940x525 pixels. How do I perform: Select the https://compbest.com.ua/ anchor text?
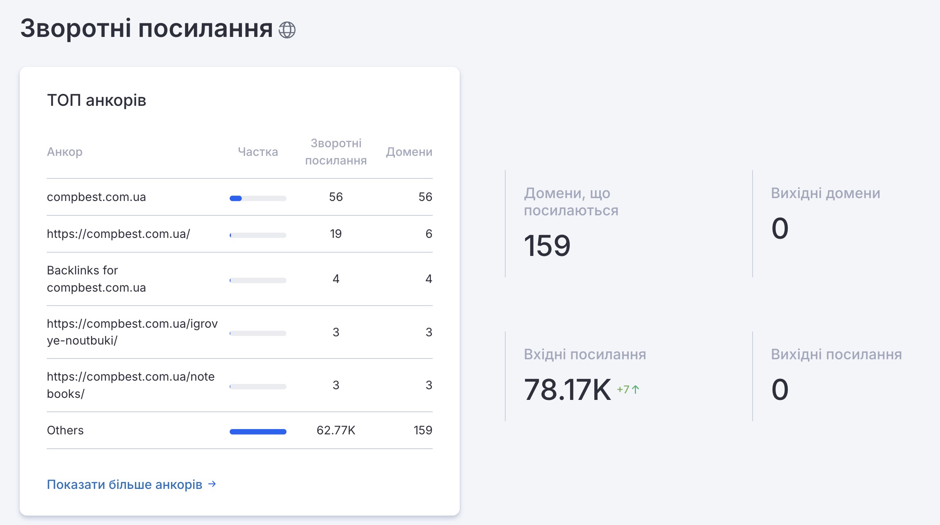point(118,234)
